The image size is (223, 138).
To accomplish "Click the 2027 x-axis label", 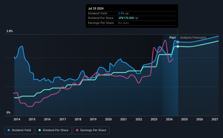I will [x=215, y=119].
